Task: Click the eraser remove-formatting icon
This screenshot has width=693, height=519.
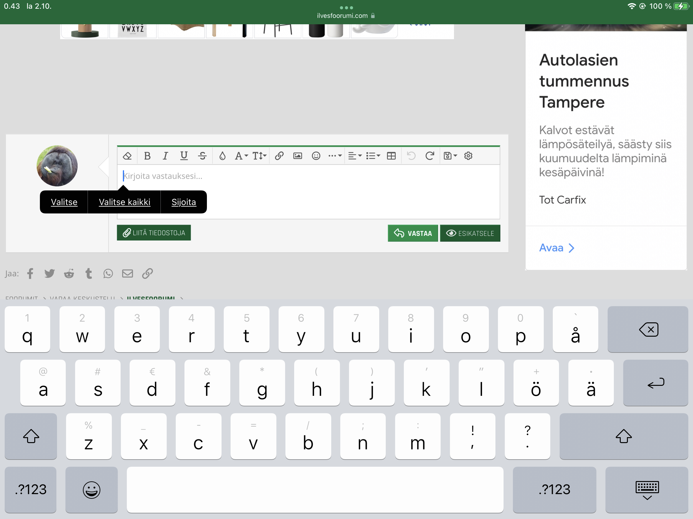Action: click(127, 156)
